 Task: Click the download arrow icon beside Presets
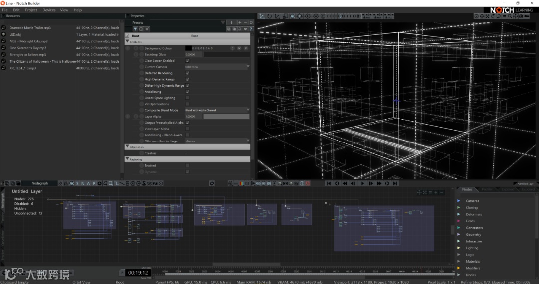coord(232,22)
